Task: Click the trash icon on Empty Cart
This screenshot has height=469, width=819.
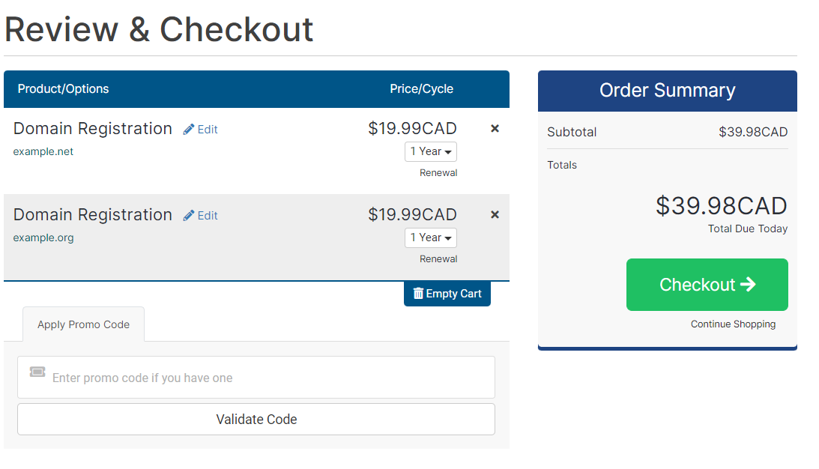Action: coord(418,294)
